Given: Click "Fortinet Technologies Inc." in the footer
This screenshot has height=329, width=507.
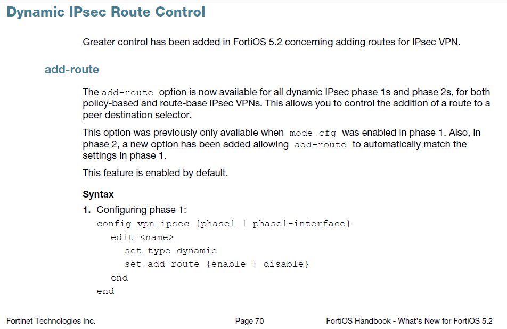Looking at the screenshot, I should click(x=51, y=321).
